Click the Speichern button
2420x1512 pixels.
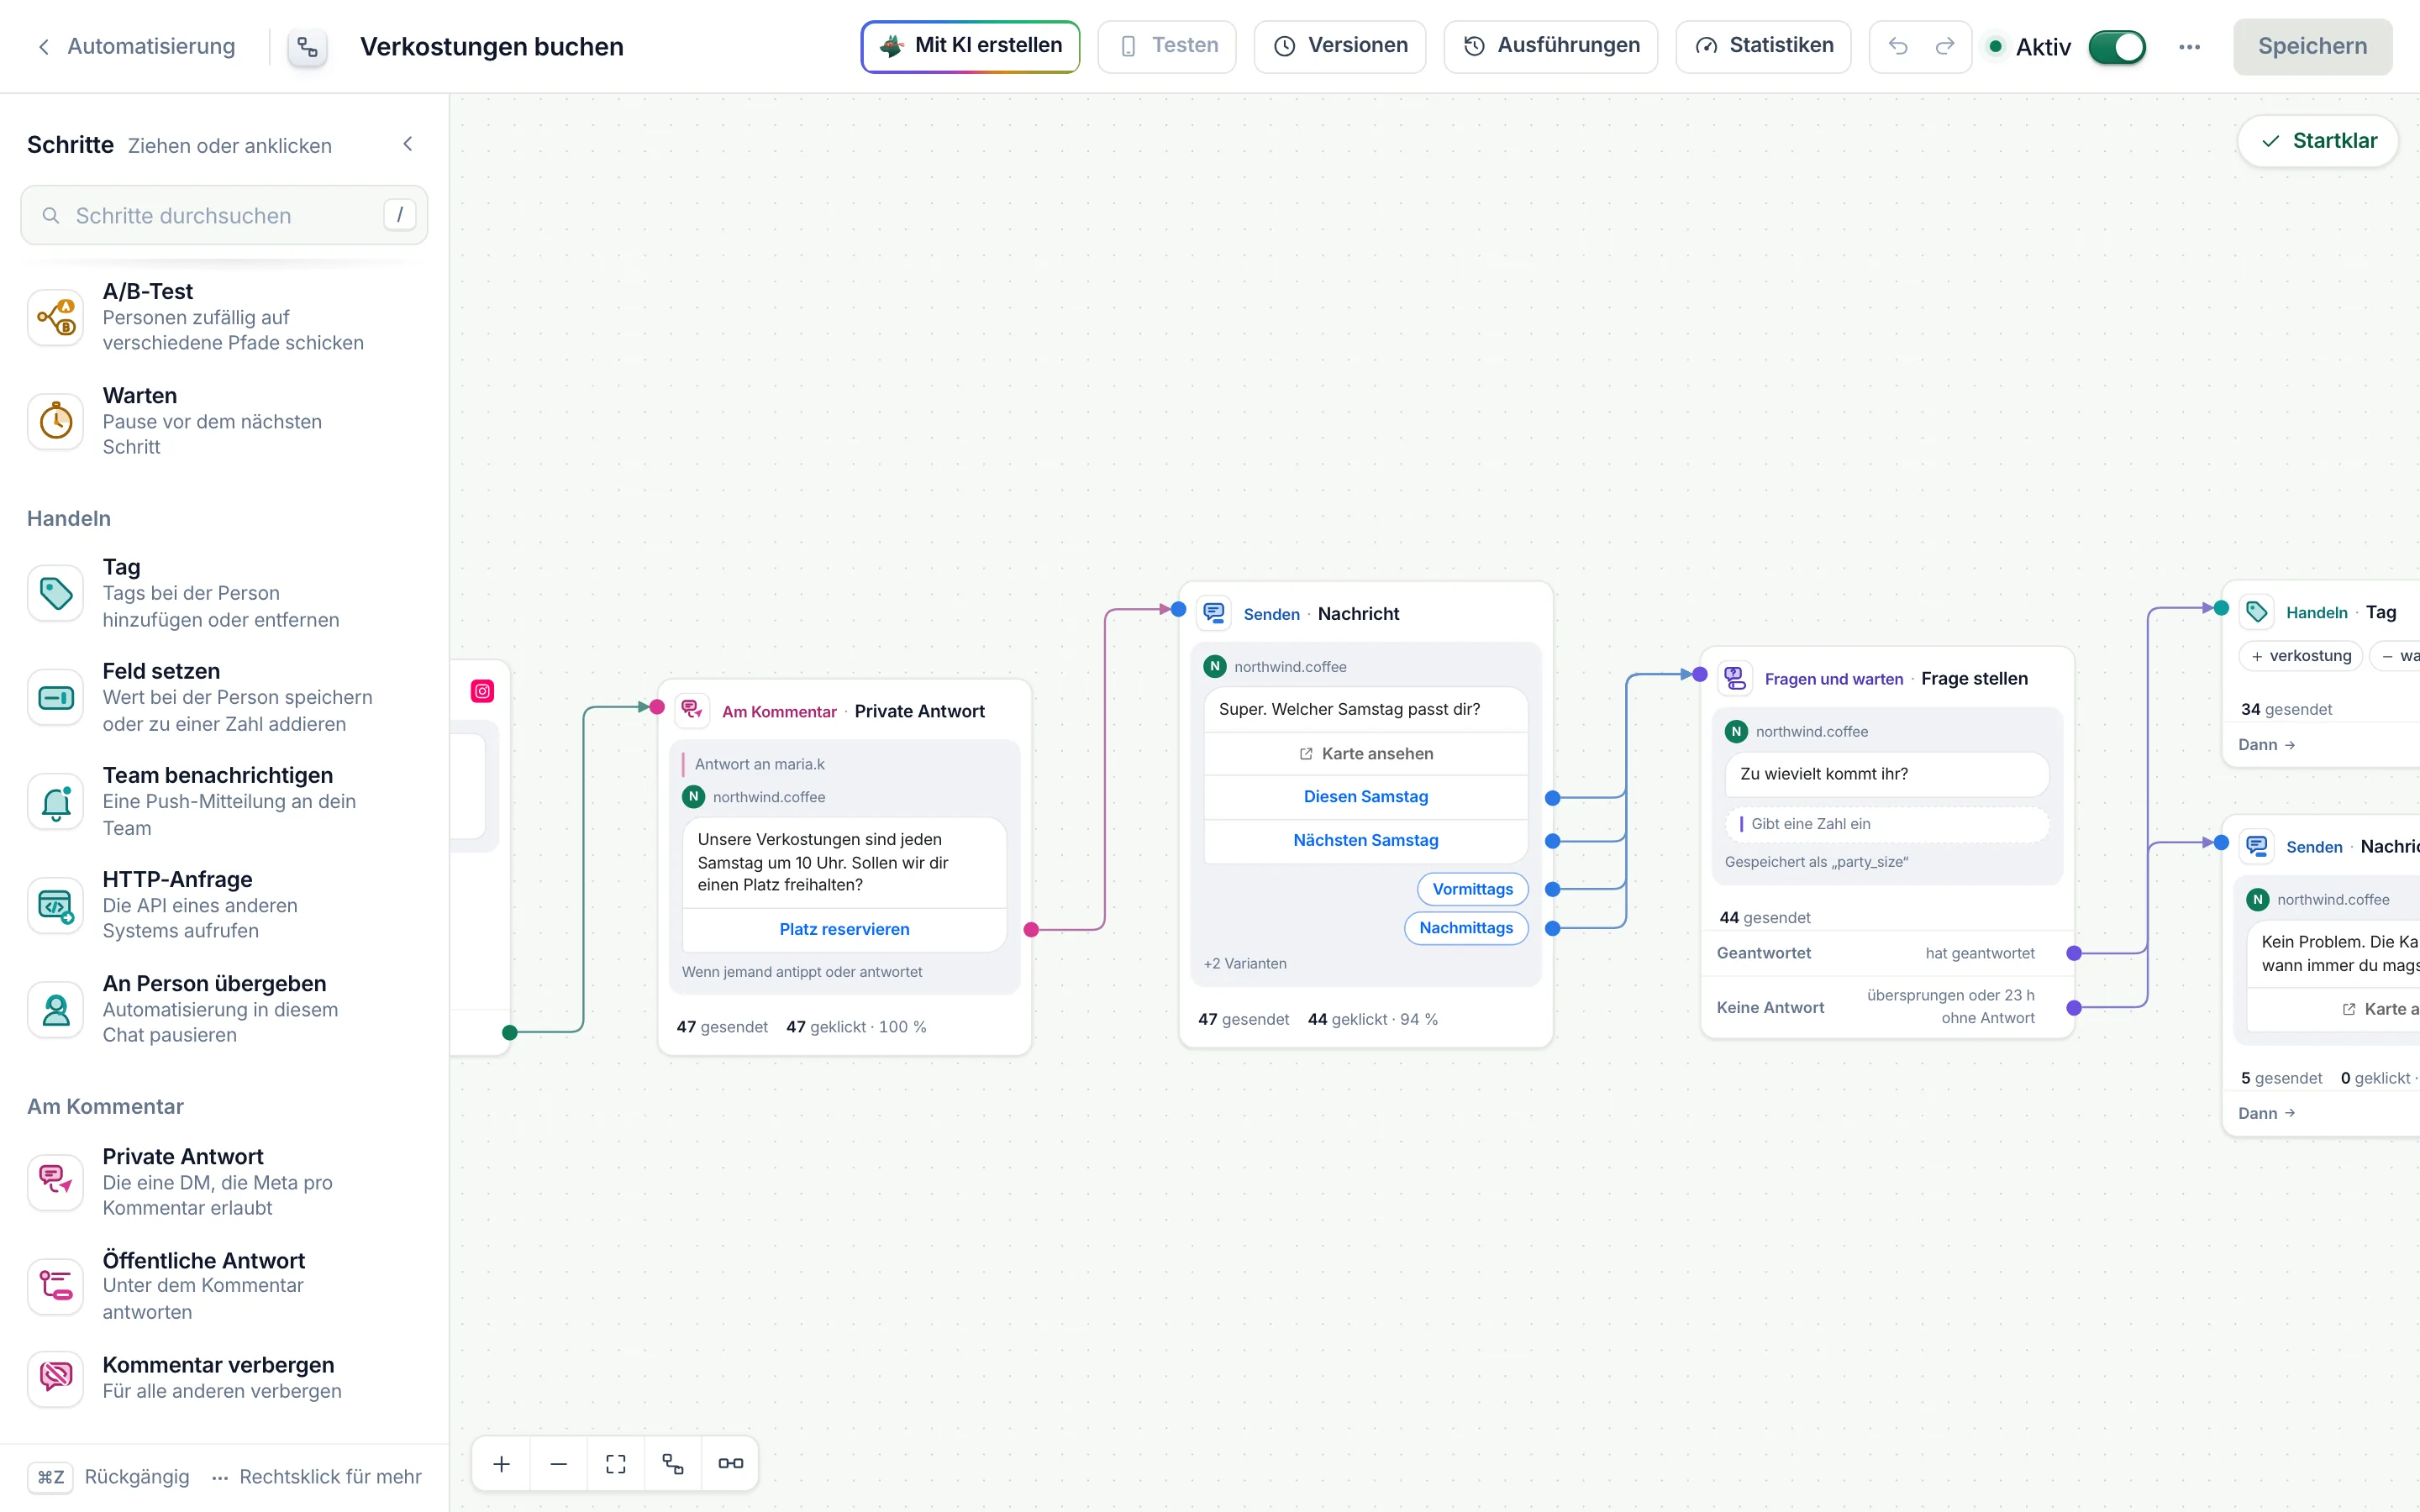point(2312,47)
